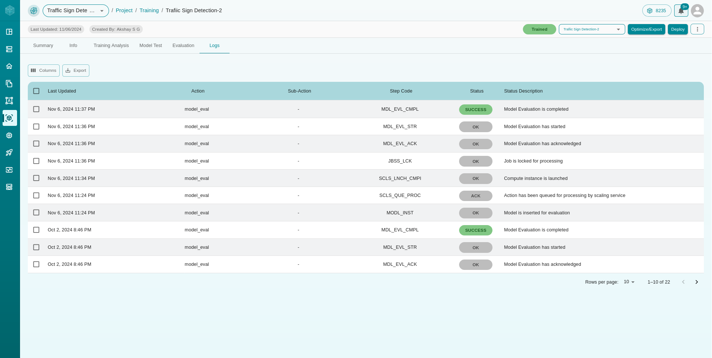The height and width of the screenshot is (358, 712).
Task: Open the notifications bell
Action: pos(681,11)
